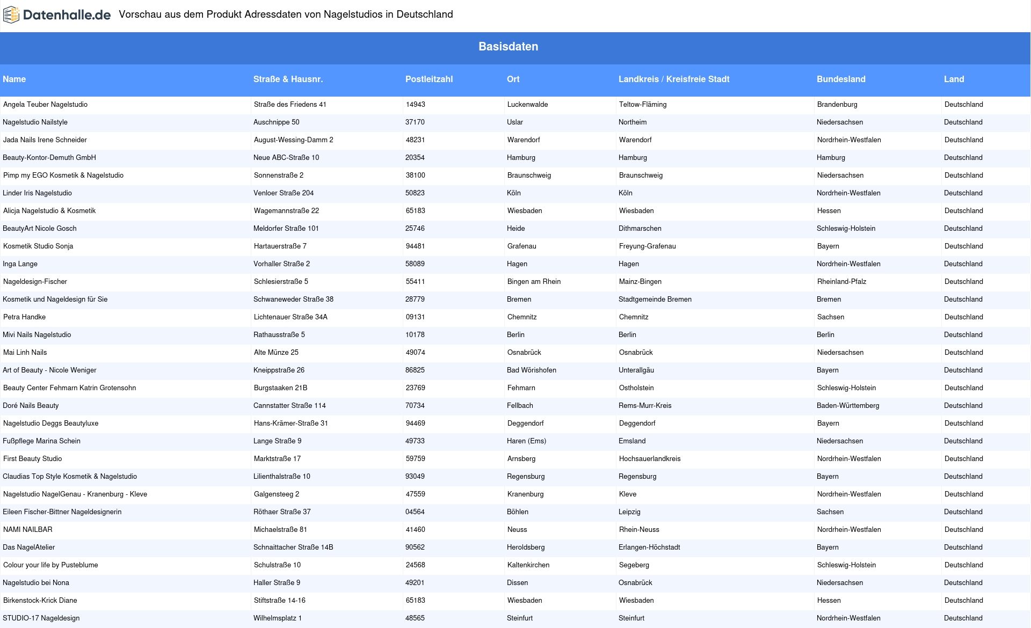Click the BeautyArt Nicole Gosch cell
The height and width of the screenshot is (628, 1031).
[x=40, y=229]
